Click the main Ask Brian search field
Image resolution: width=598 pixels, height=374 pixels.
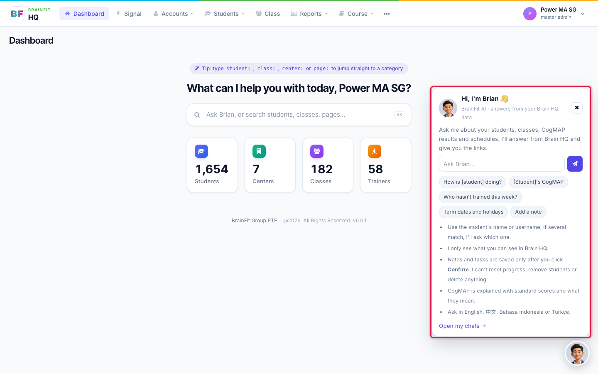[299, 115]
